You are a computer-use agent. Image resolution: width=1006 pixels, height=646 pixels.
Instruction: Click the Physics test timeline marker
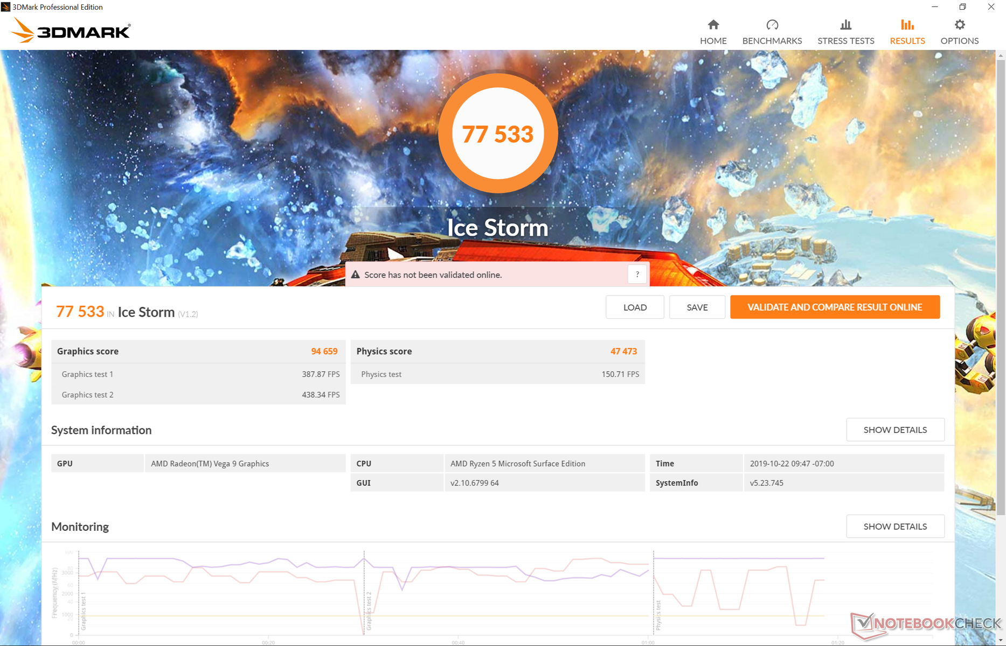658,615
